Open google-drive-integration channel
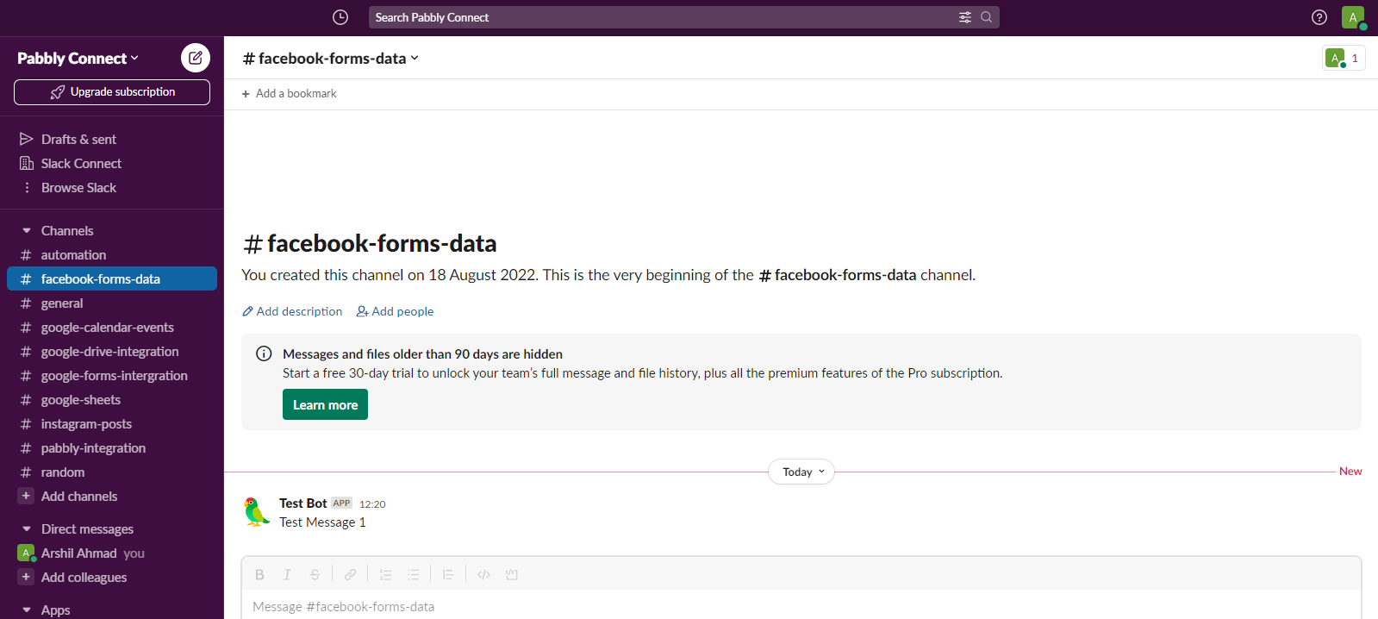The width and height of the screenshot is (1378, 619). click(x=112, y=351)
